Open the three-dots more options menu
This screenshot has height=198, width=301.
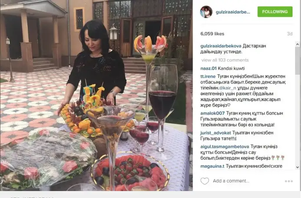click(x=289, y=181)
